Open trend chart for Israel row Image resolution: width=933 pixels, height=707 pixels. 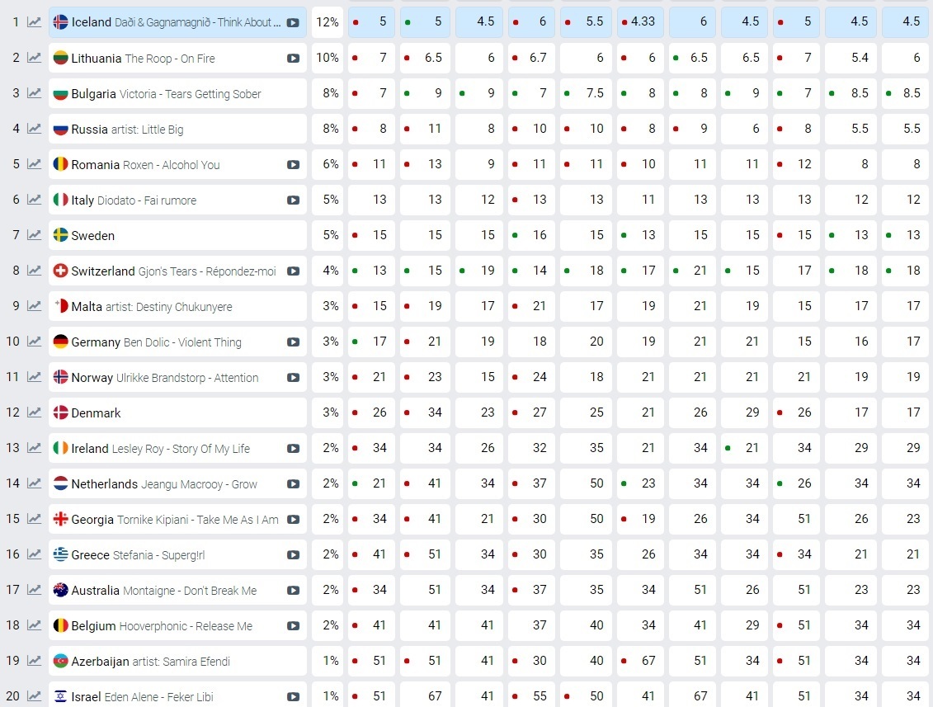coord(34,696)
